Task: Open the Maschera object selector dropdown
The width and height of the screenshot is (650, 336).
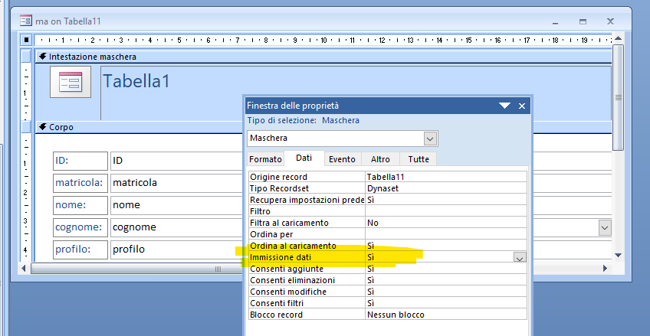Action: click(x=430, y=139)
